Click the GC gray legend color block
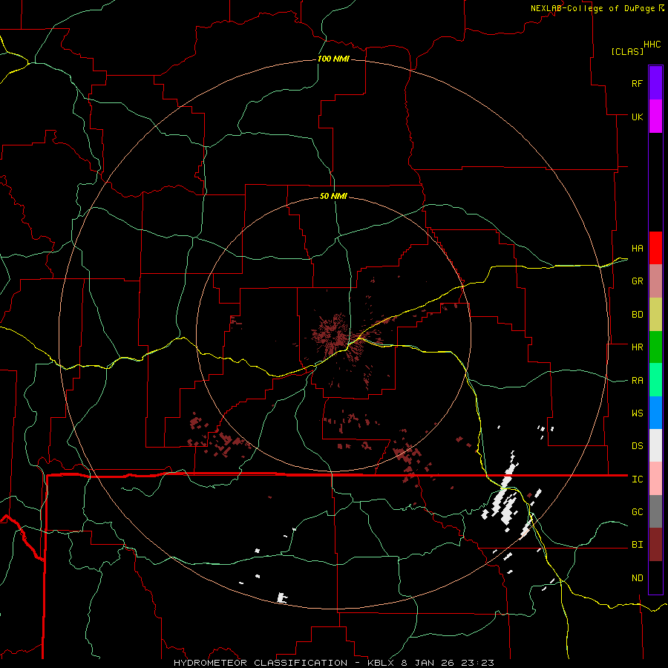 click(655, 511)
